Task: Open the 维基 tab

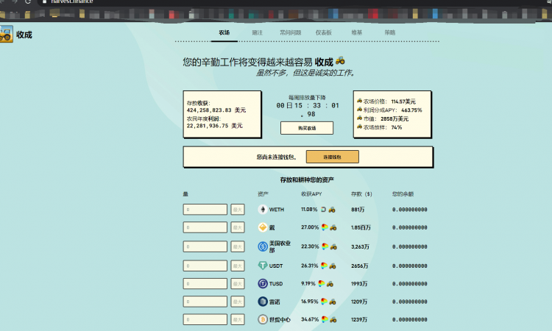Action: coord(357,32)
